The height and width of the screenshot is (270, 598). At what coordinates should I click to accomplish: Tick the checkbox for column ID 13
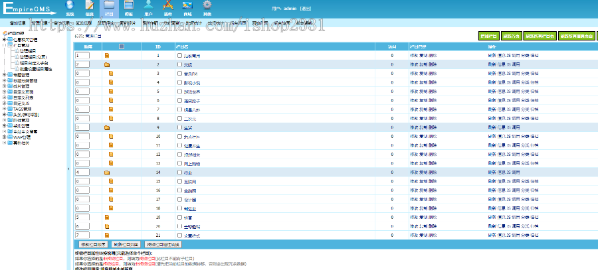pyautogui.click(x=179, y=163)
